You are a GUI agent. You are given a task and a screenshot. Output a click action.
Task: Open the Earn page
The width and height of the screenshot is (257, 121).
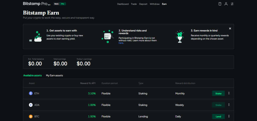(164, 4)
